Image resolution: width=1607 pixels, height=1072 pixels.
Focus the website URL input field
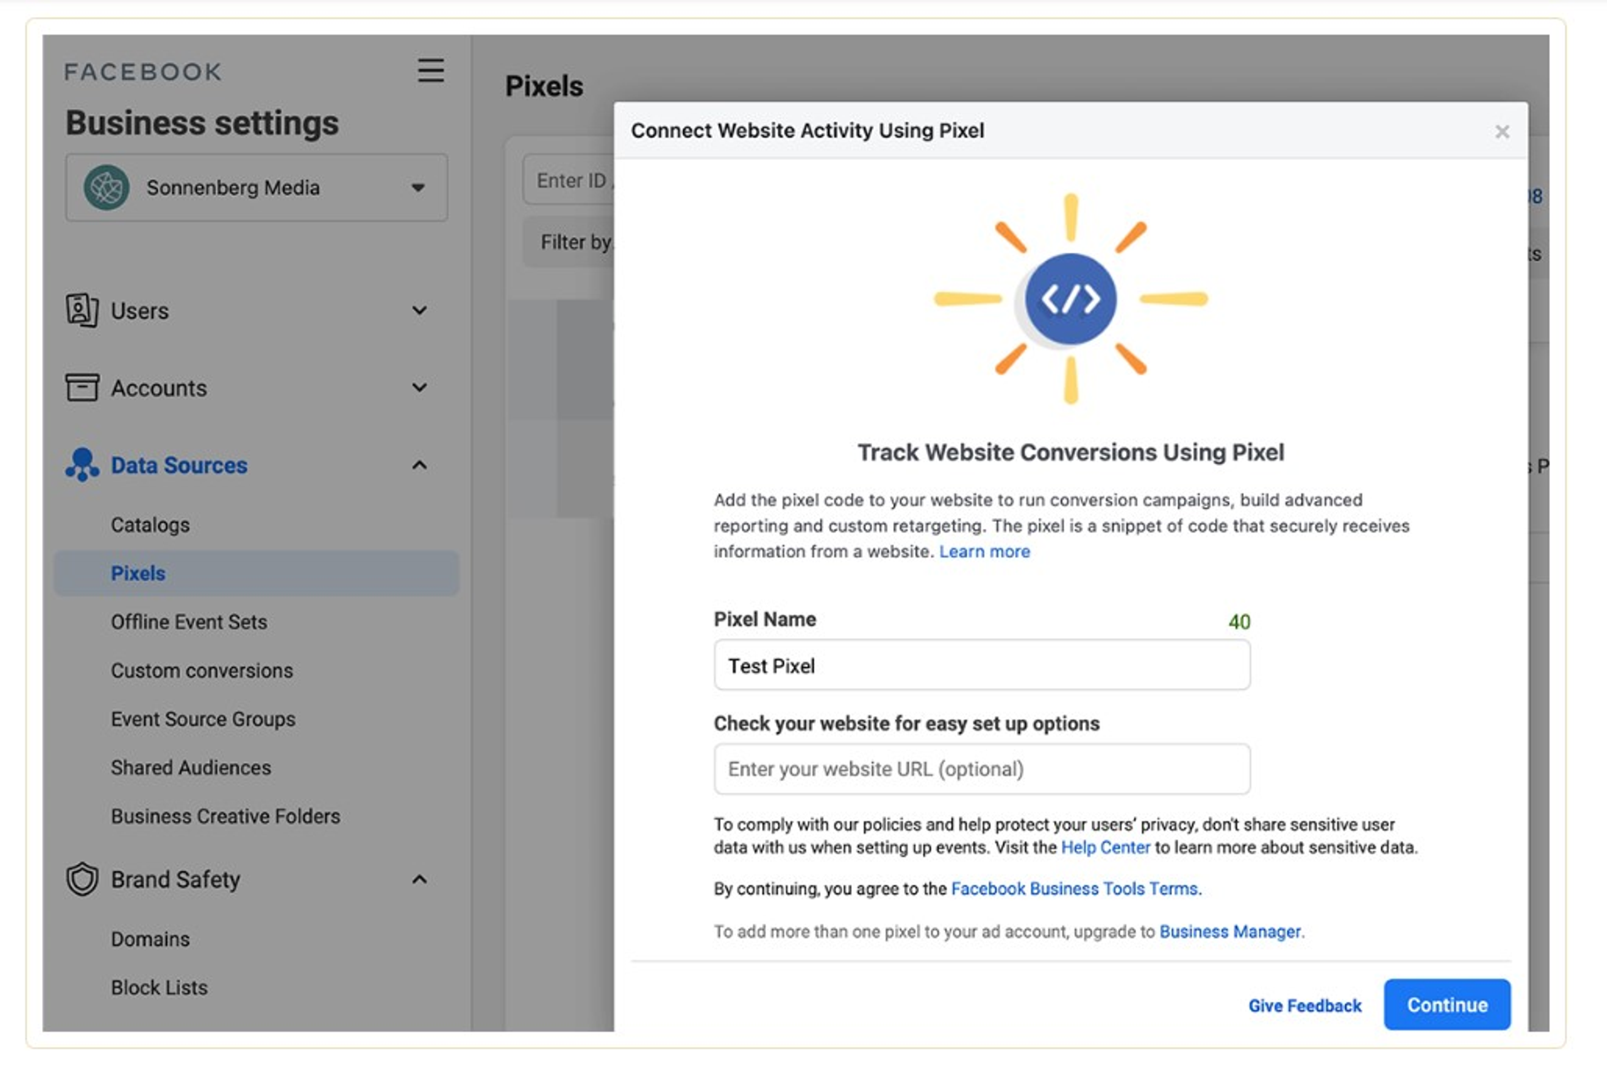pyautogui.click(x=982, y=769)
